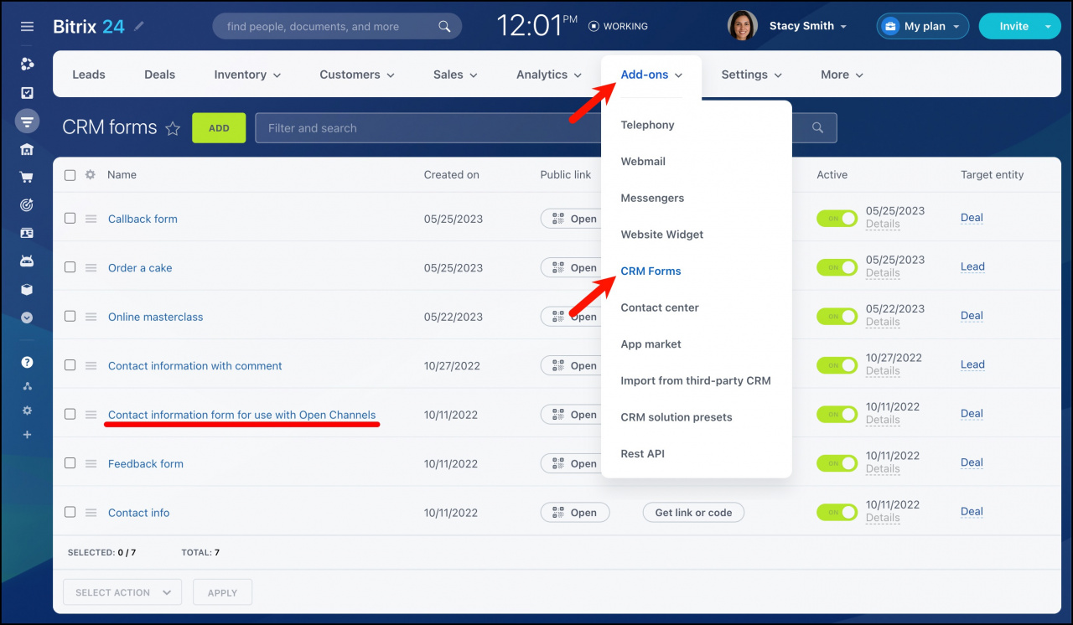Click the plus icon in left sidebar
1073x625 pixels.
pyautogui.click(x=27, y=435)
